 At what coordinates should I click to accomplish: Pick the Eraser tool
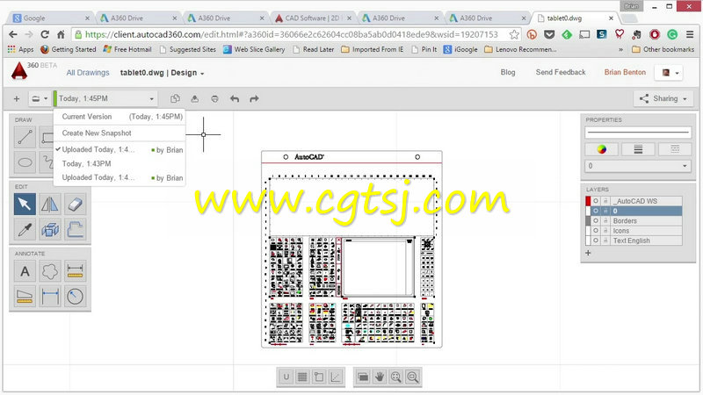click(x=75, y=205)
